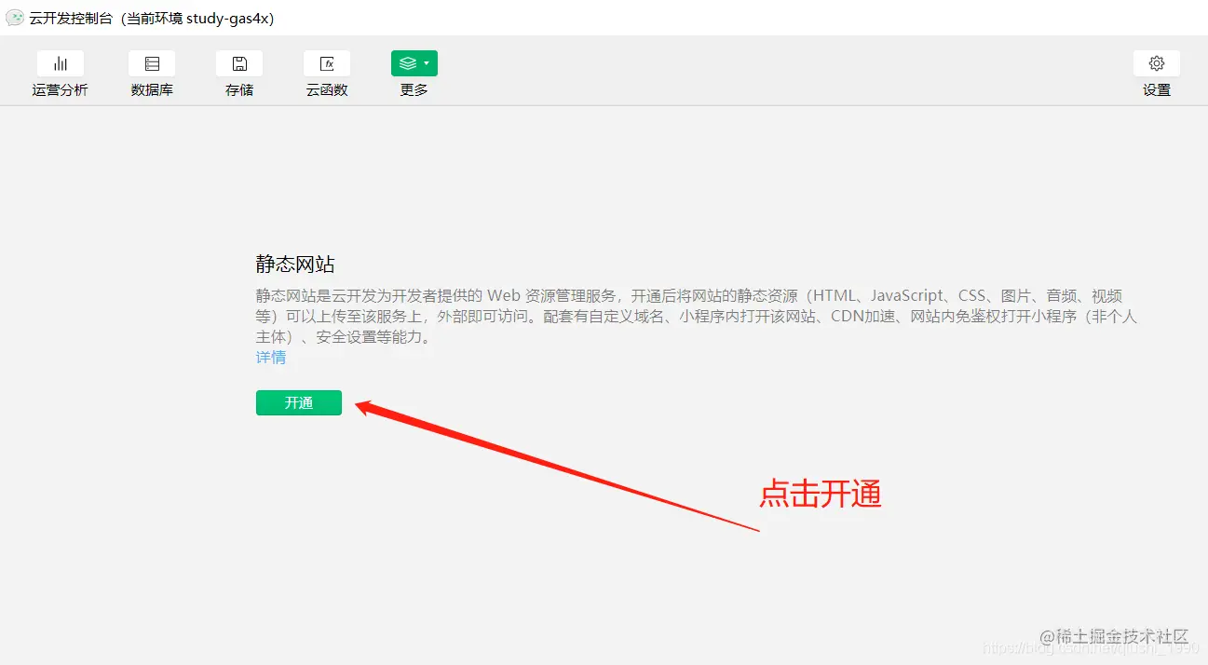Open the 运营分析 analytics chart icon
The width and height of the screenshot is (1208, 665).
point(61,63)
